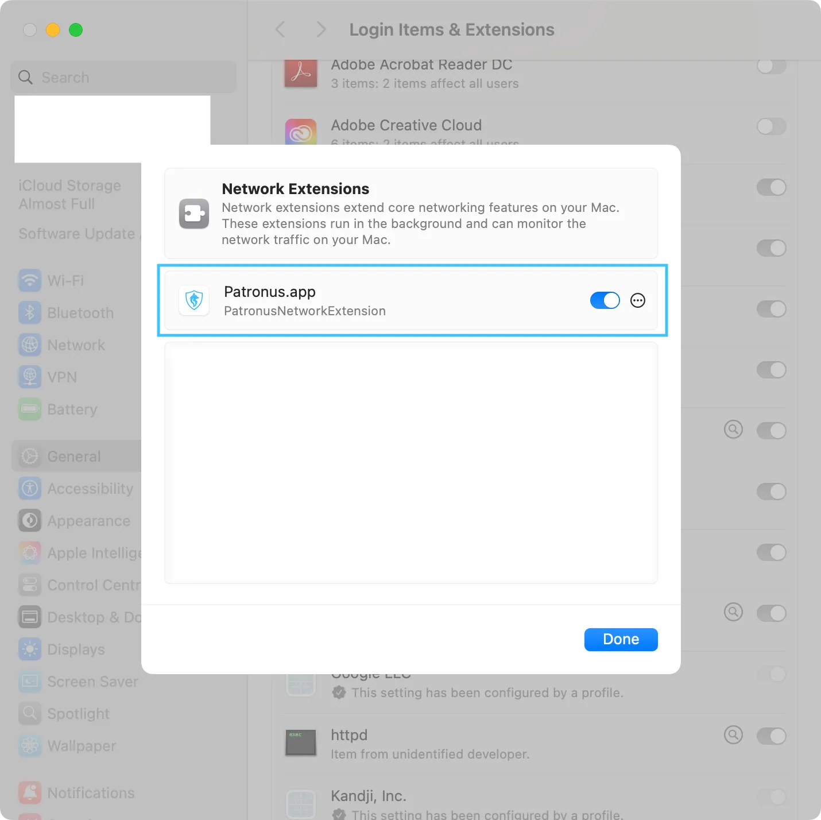The image size is (821, 820).
Task: Click the Kandji, Inc. app icon
Action: [x=301, y=803]
